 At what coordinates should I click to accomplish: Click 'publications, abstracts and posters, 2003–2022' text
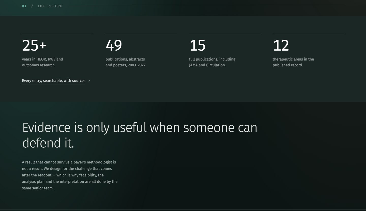pos(126,62)
